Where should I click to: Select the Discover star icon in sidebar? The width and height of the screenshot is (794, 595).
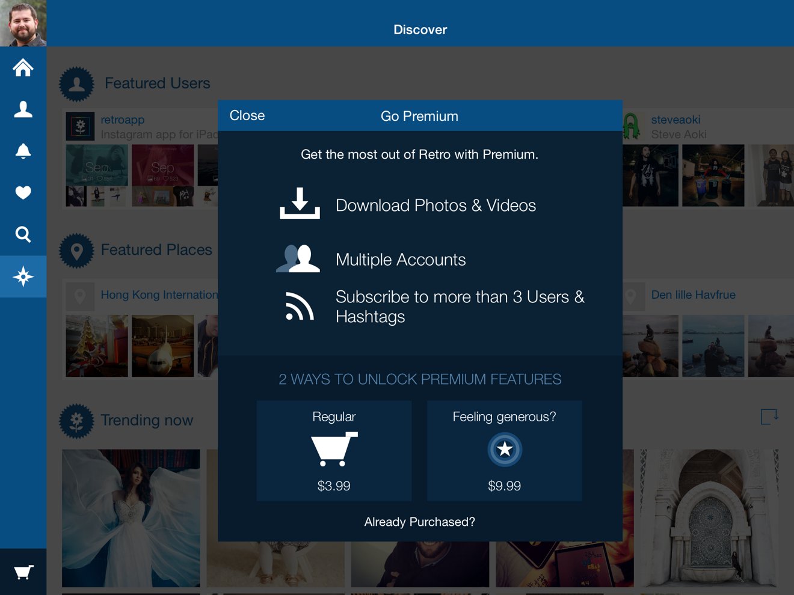coord(23,276)
